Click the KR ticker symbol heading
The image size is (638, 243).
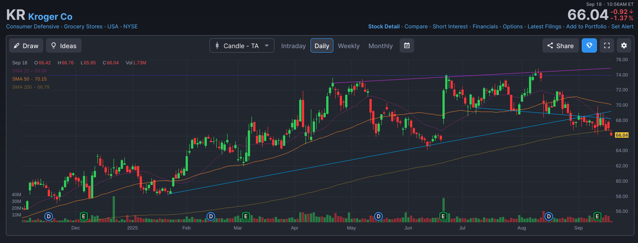15,15
